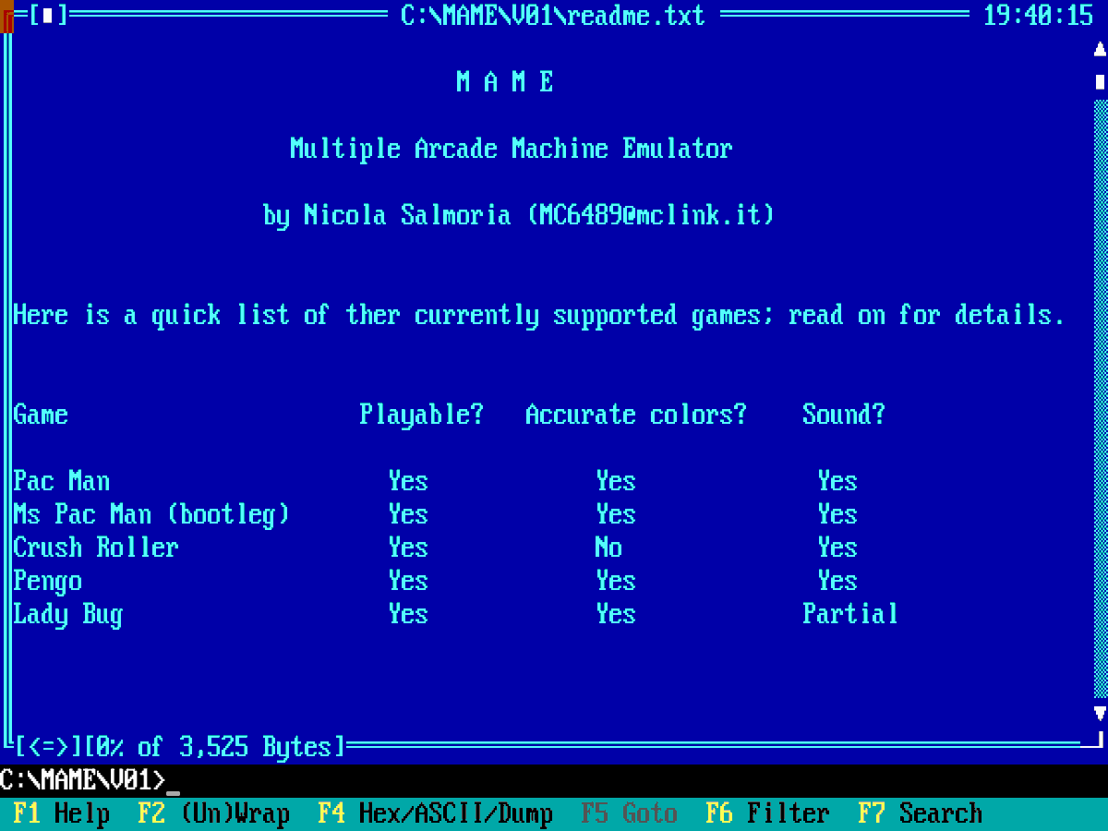Click "Multiple Arcade Machine Emulator" text

pos(512,148)
